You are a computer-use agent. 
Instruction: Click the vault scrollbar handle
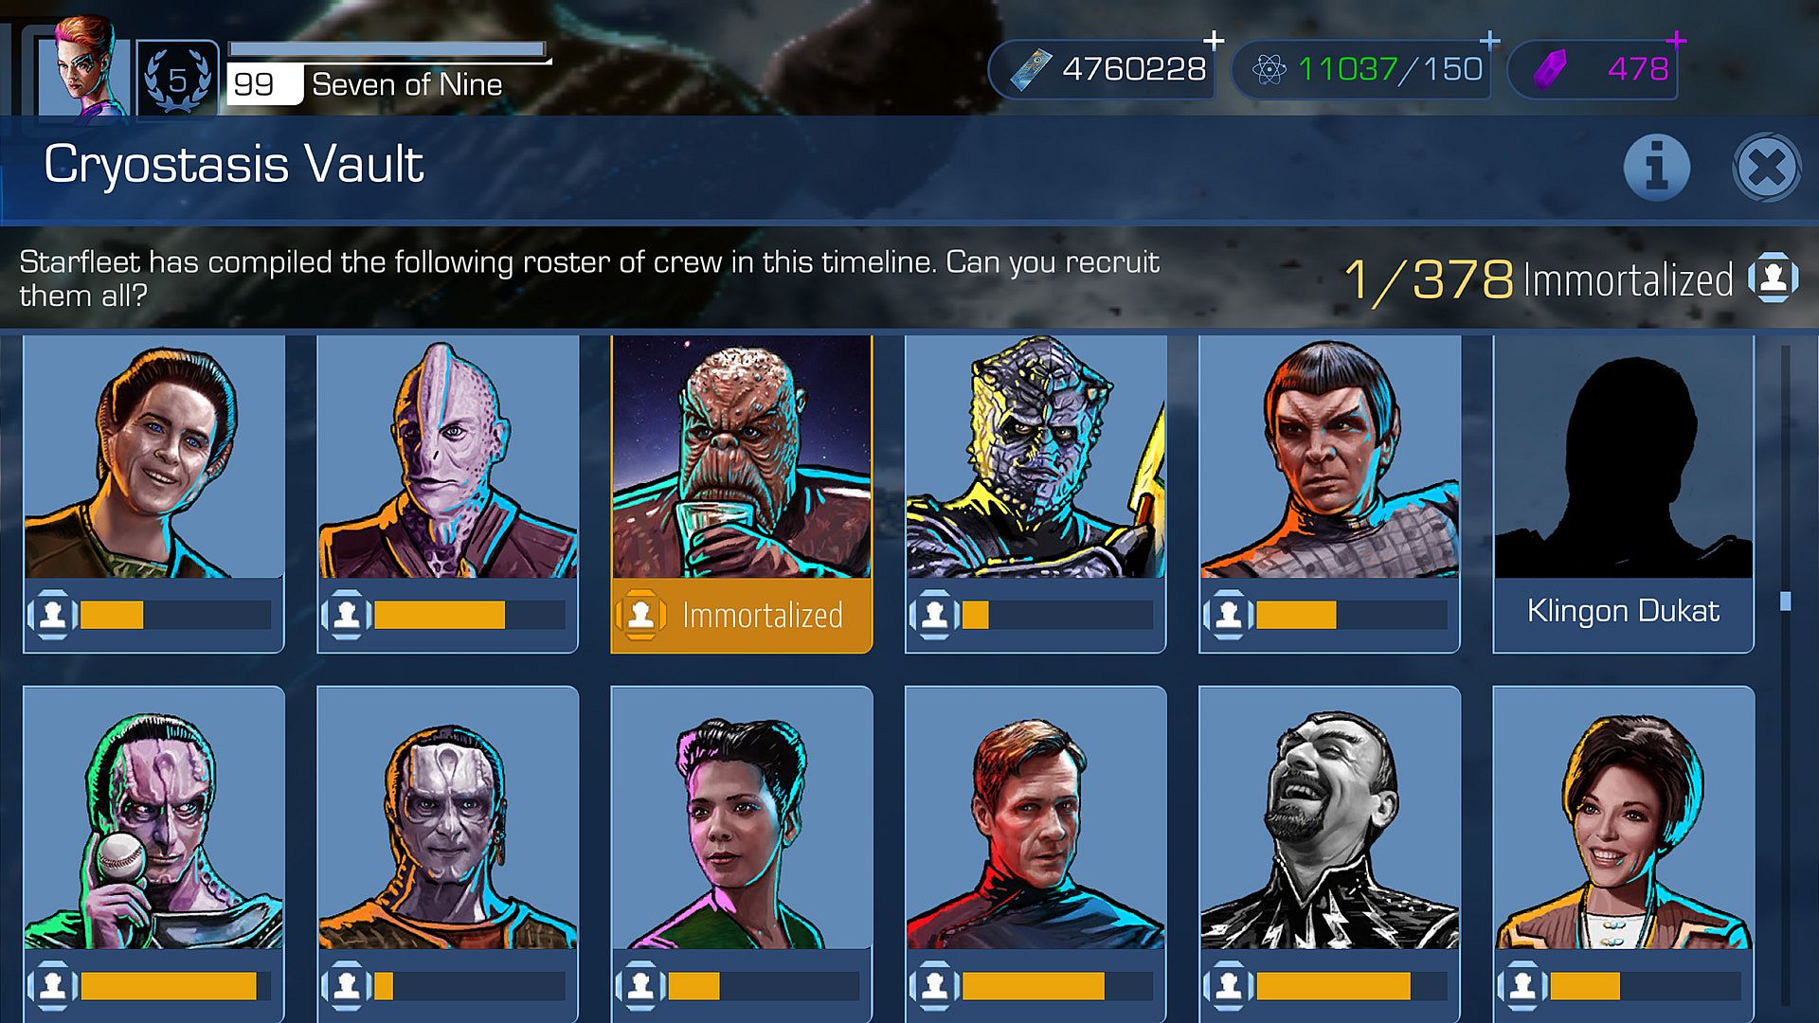[x=1785, y=601]
